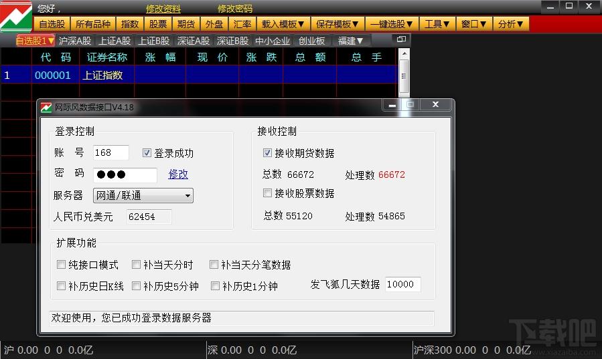
Task: Disable 接收期货数据 checkbox
Action: [x=267, y=153]
